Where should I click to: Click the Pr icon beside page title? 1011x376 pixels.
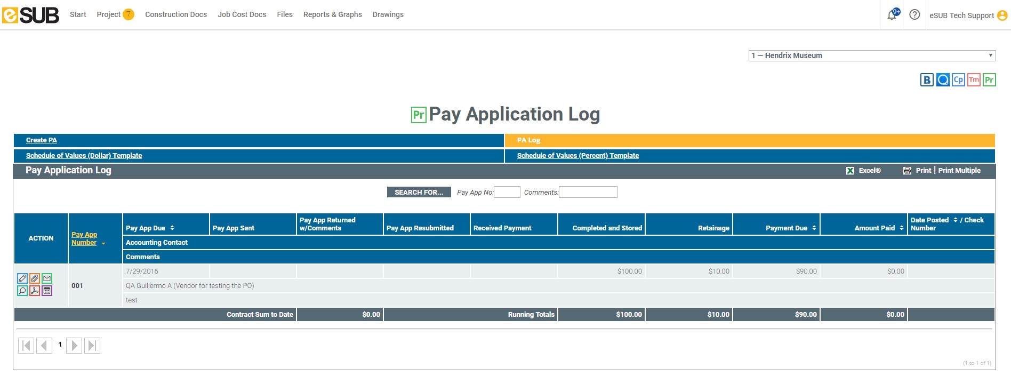point(419,115)
